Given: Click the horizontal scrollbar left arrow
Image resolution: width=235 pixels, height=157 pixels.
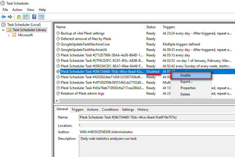Looking at the screenshot, I should click(57, 101).
